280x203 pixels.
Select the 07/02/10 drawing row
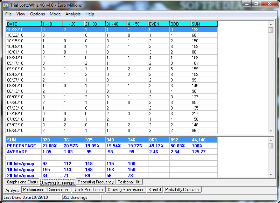[112, 125]
